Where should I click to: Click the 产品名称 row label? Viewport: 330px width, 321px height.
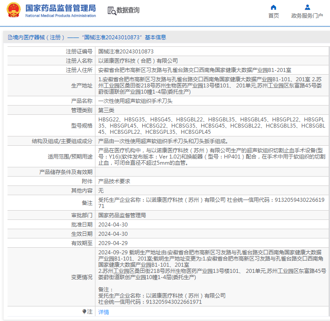[x=82, y=101]
